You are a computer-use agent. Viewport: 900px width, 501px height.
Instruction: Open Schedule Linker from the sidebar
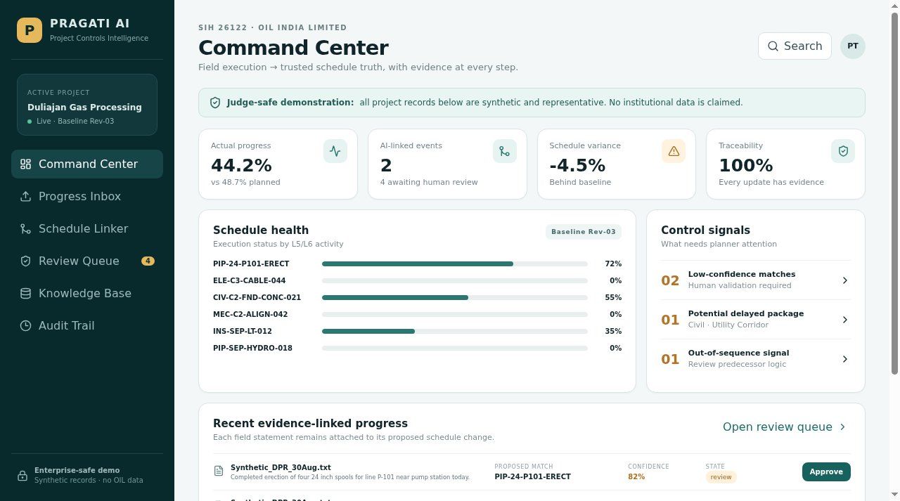[x=87, y=229]
